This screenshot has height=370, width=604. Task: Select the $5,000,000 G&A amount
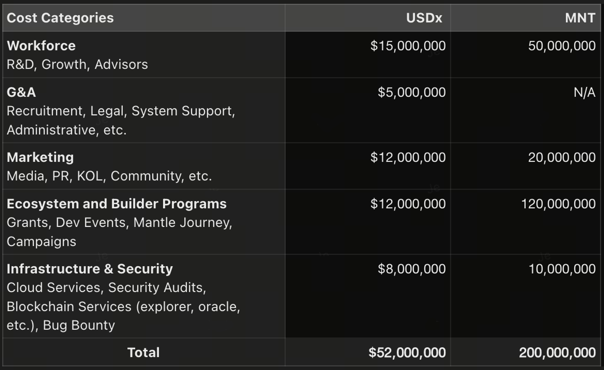[412, 92]
